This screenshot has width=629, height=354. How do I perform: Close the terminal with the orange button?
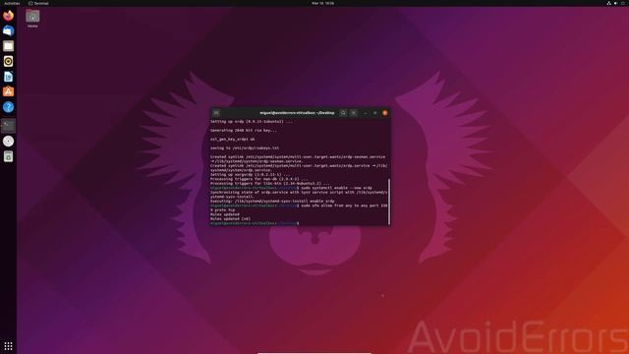point(385,113)
